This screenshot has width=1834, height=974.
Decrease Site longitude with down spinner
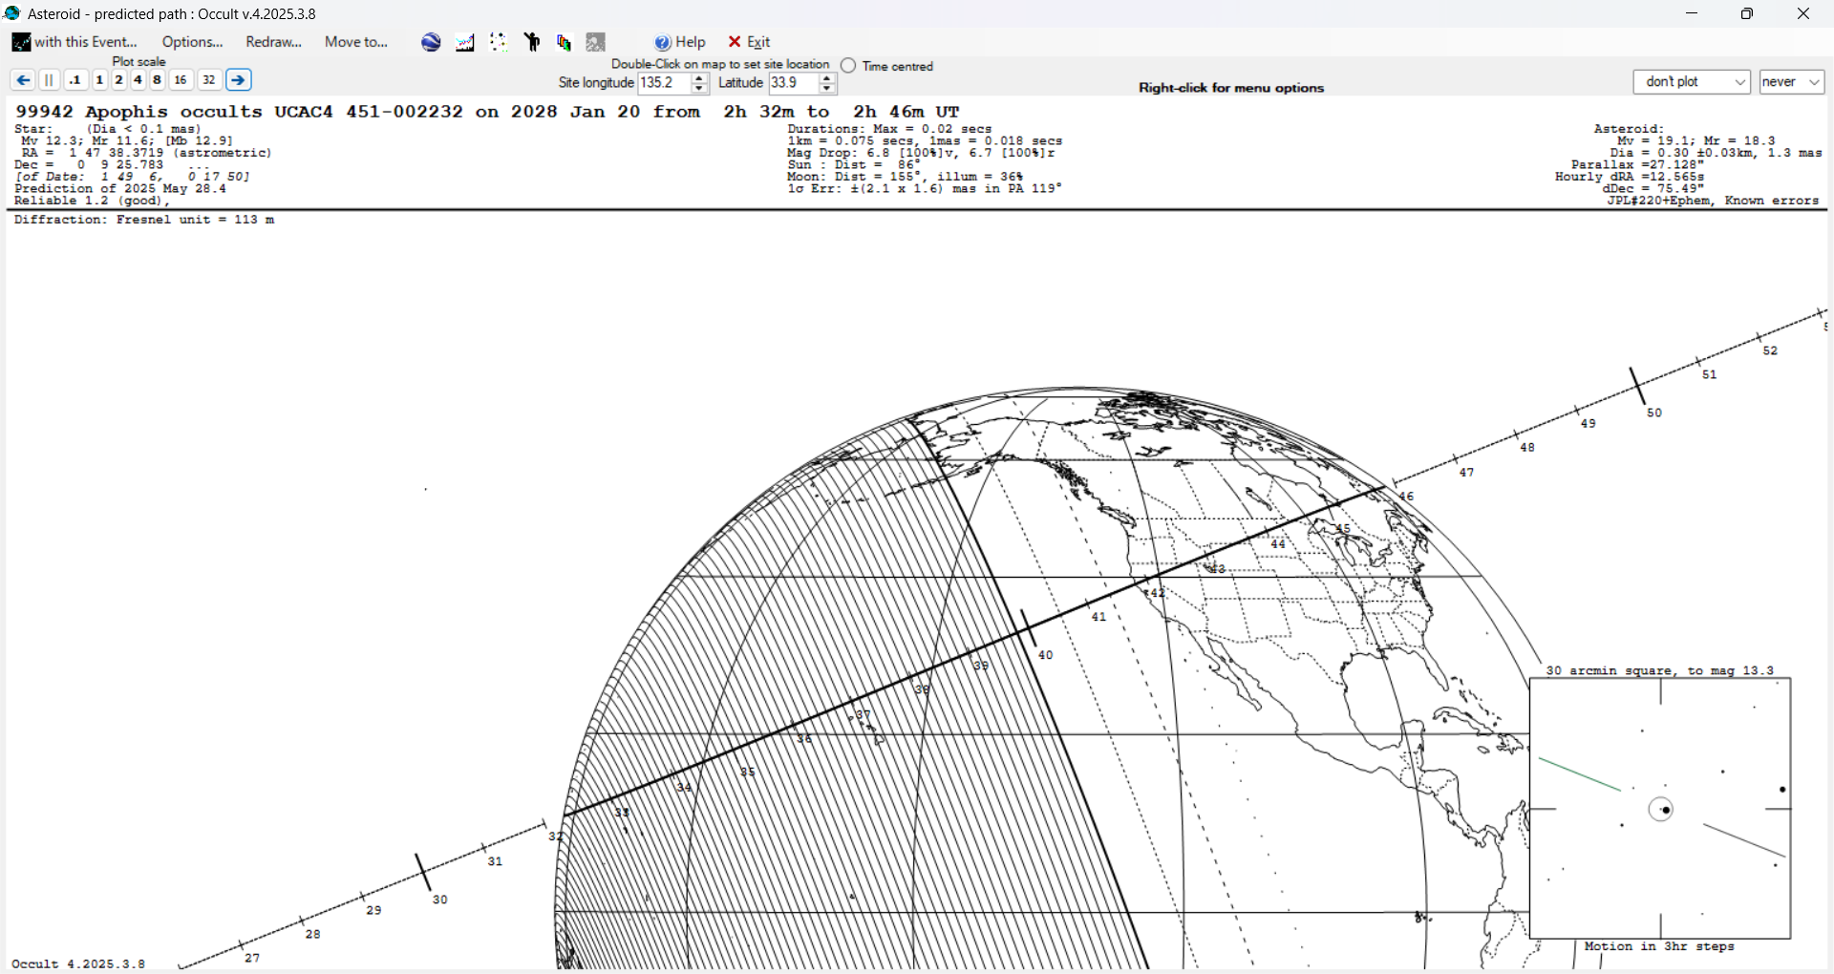pos(700,89)
